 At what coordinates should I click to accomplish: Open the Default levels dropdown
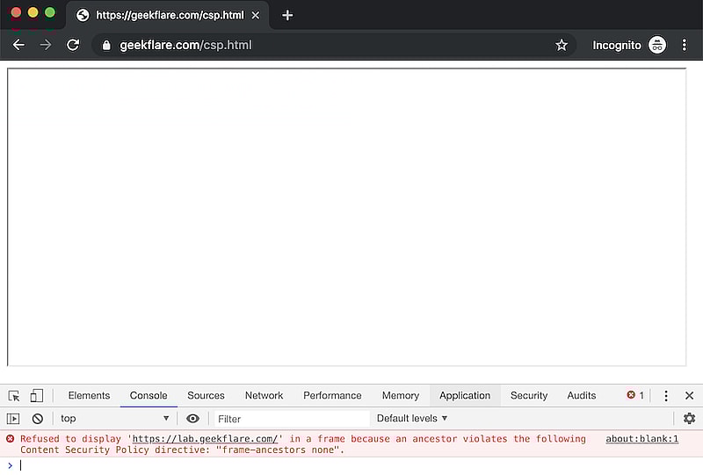point(411,419)
